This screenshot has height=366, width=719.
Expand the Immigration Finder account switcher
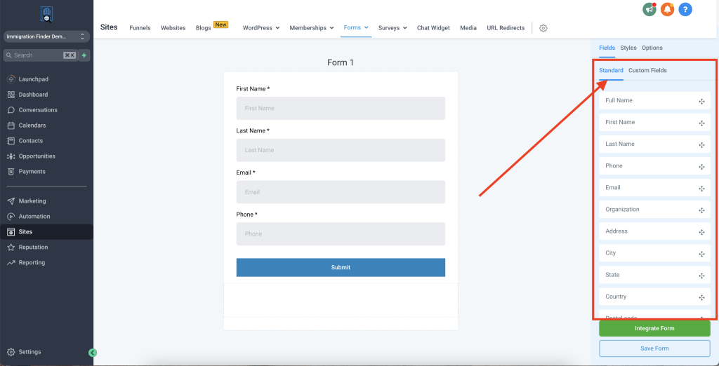[46, 36]
